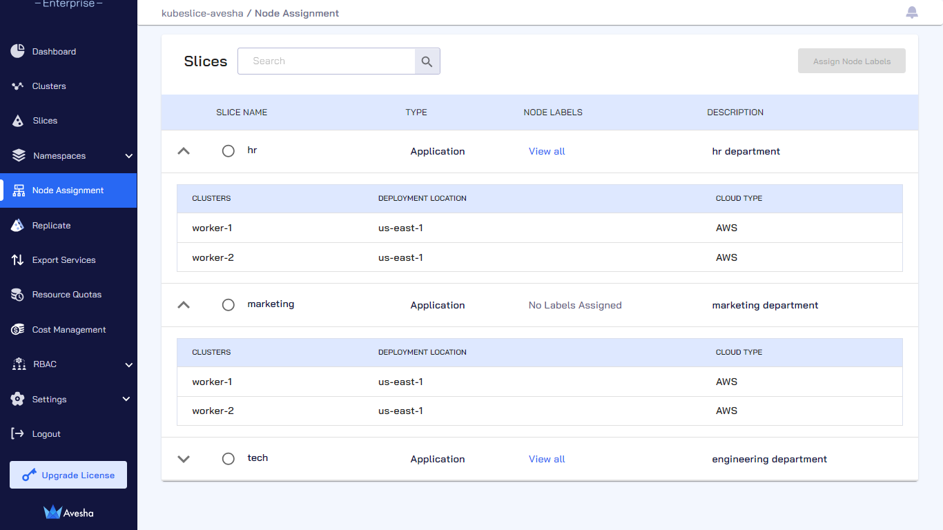943x530 pixels.
Task: Click the Clusters nodes icon
Action: [18, 86]
